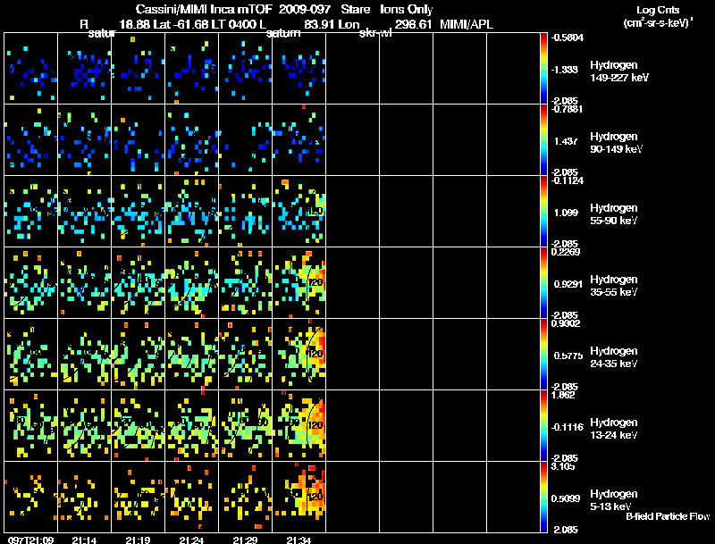The height and width of the screenshot is (544, 715).
Task: Click the 21:34 time label
Action: [x=299, y=540]
